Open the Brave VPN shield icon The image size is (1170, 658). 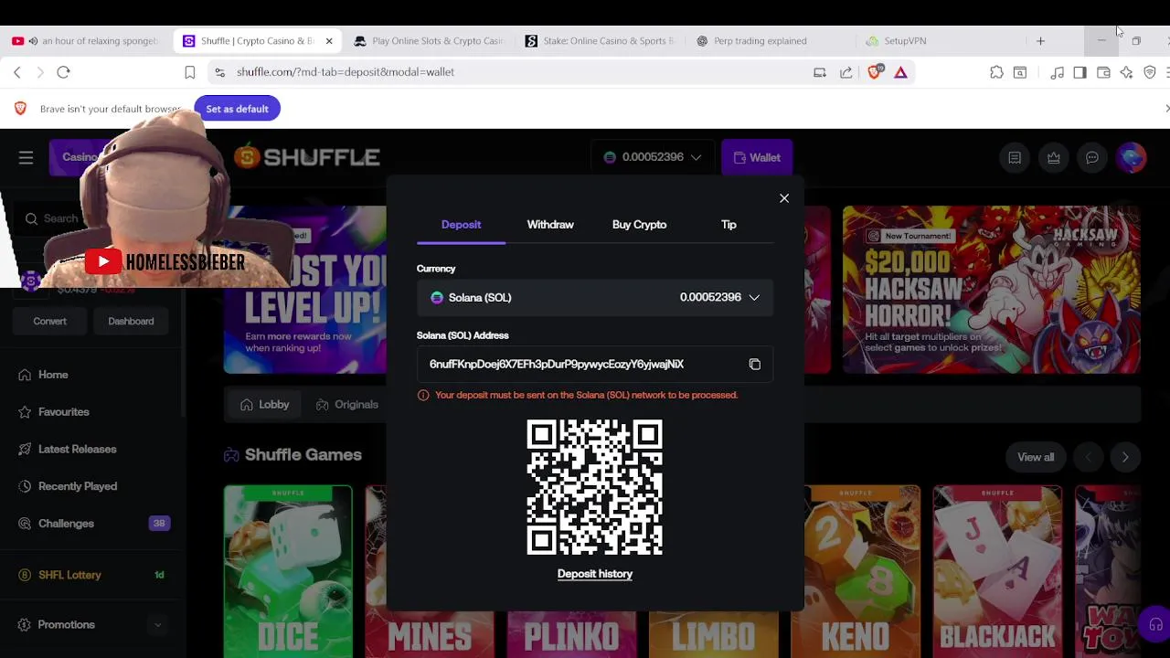tap(1150, 72)
